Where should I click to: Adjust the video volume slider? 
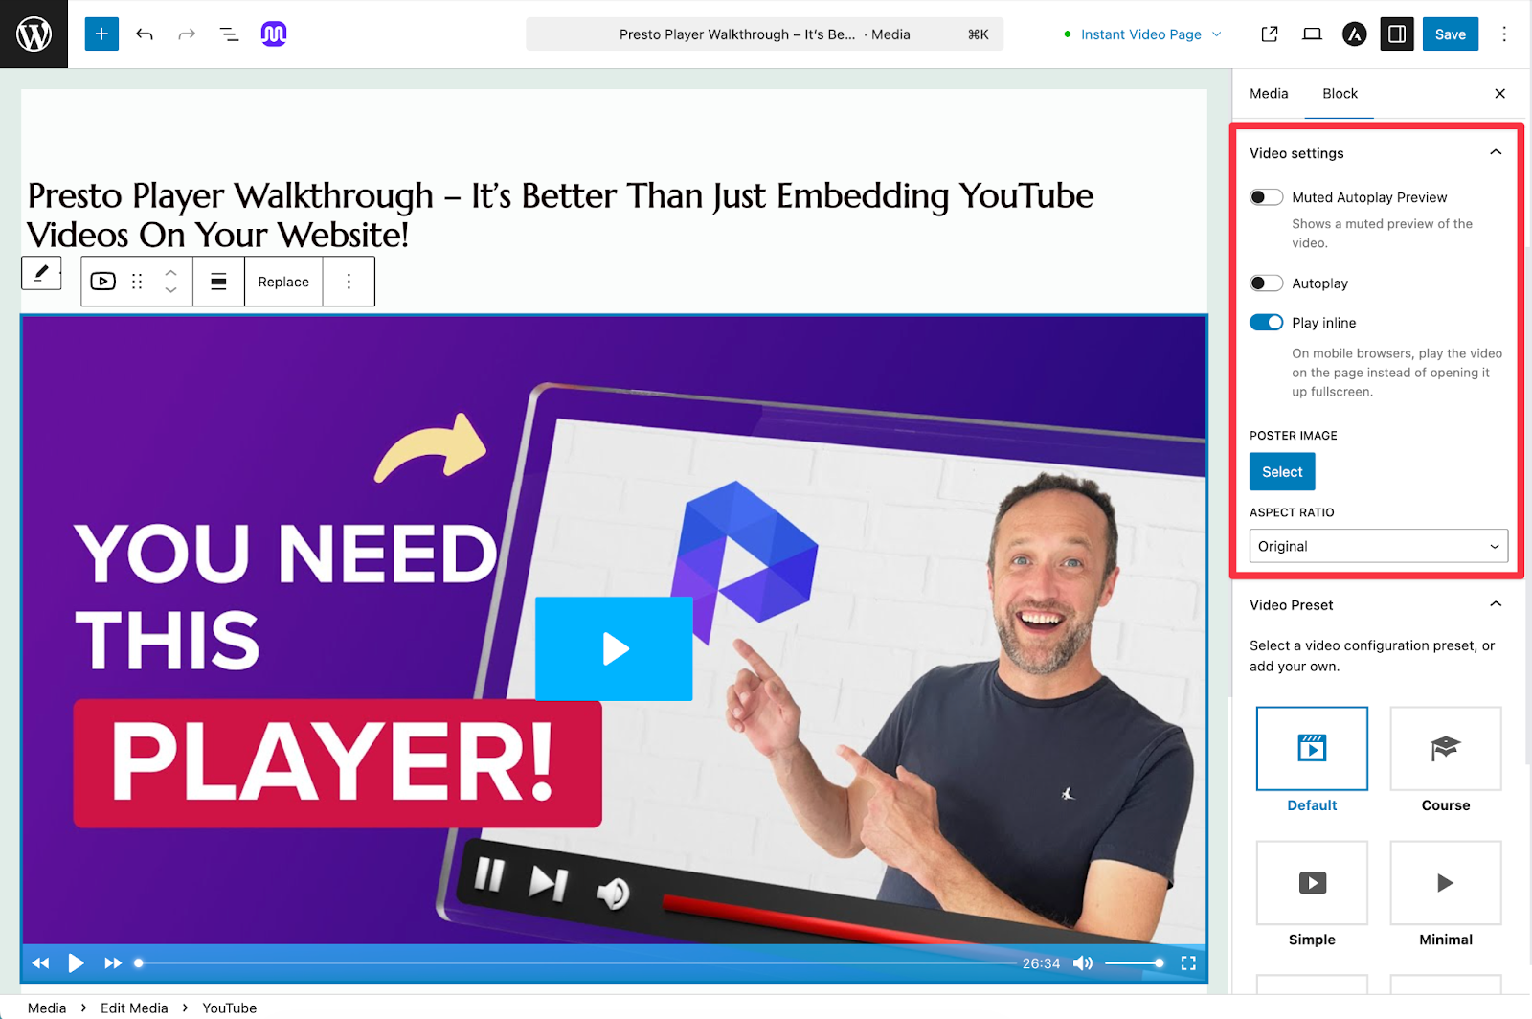coord(1133,963)
